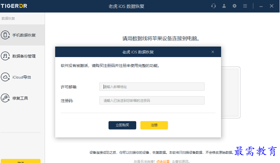Select 修复工具 sidebar item
The width and height of the screenshot is (280, 163).
[22, 98]
